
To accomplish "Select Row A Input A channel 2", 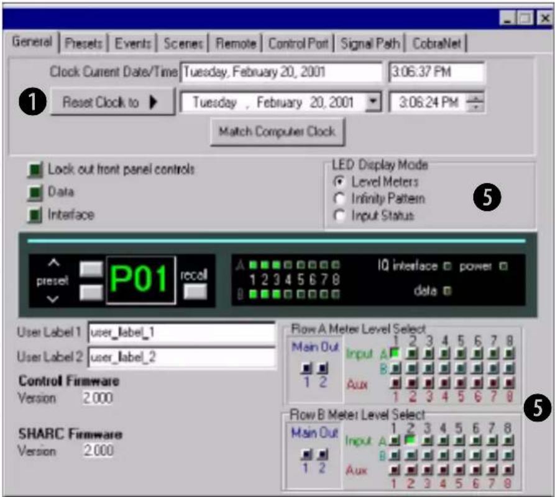I will tap(411, 353).
